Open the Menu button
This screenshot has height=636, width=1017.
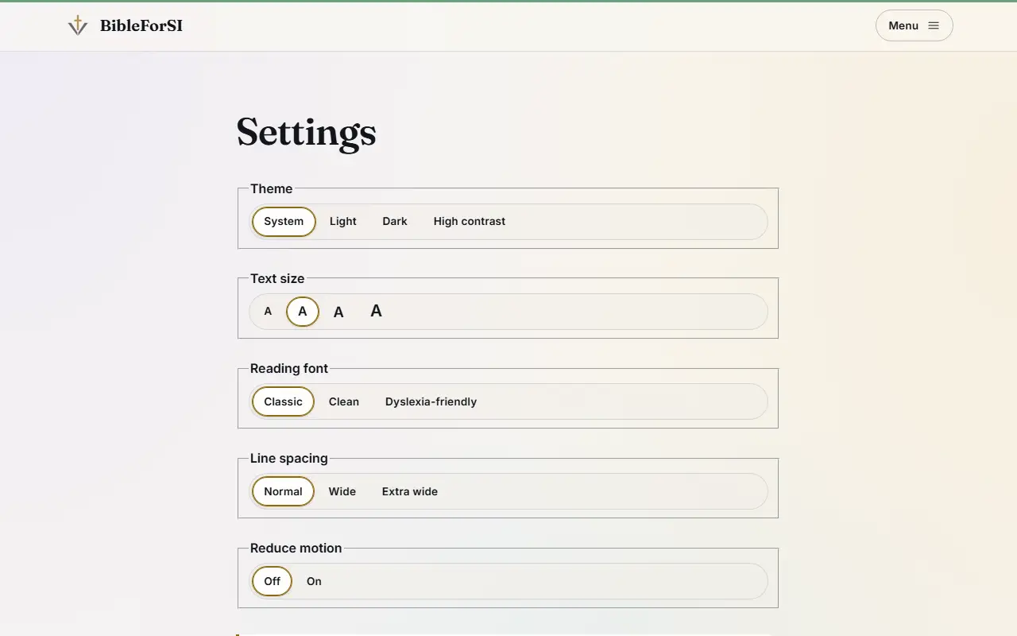click(914, 25)
